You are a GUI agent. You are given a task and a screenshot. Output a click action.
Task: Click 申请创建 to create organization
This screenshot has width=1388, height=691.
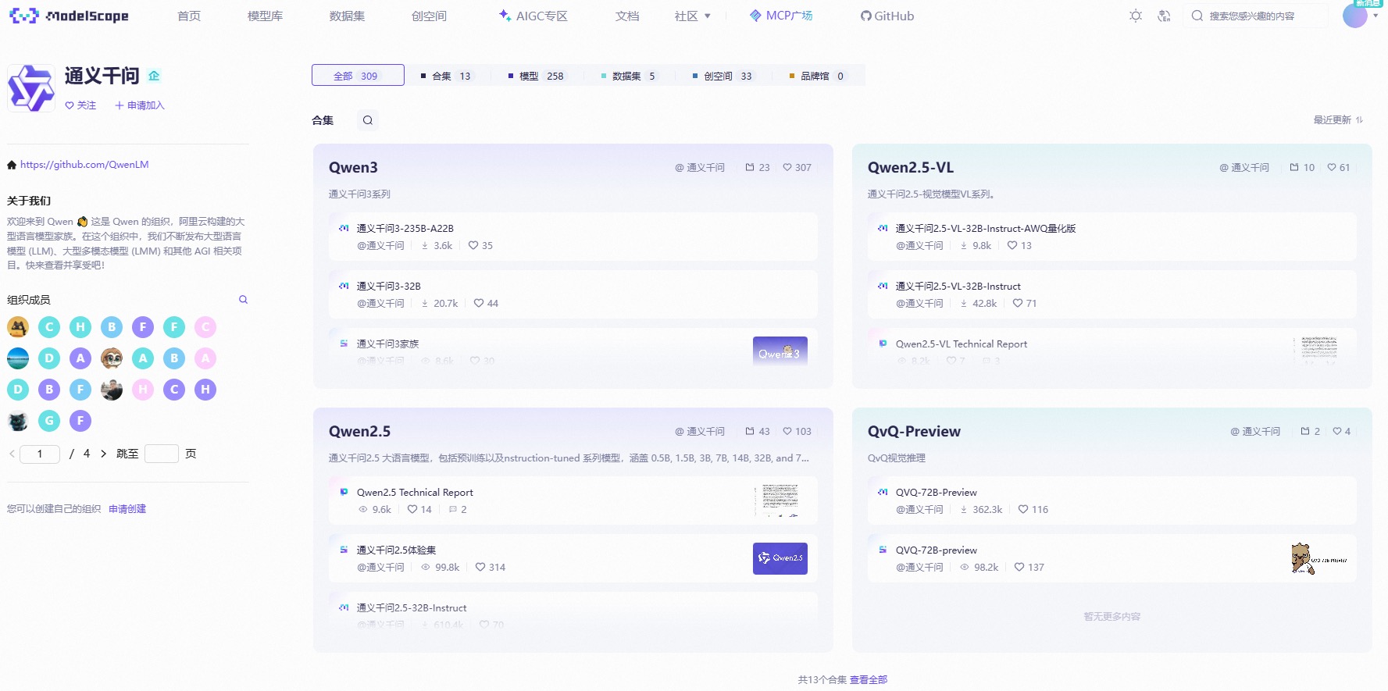click(x=127, y=509)
